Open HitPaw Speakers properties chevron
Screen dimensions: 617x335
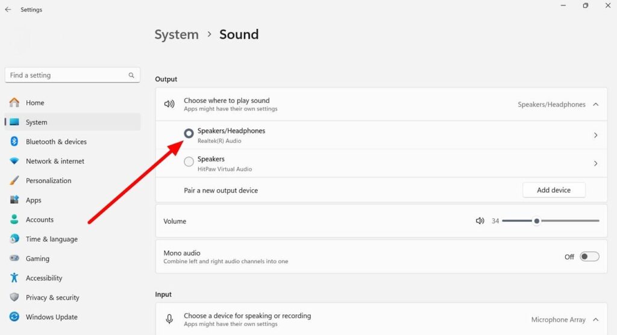[x=596, y=163]
